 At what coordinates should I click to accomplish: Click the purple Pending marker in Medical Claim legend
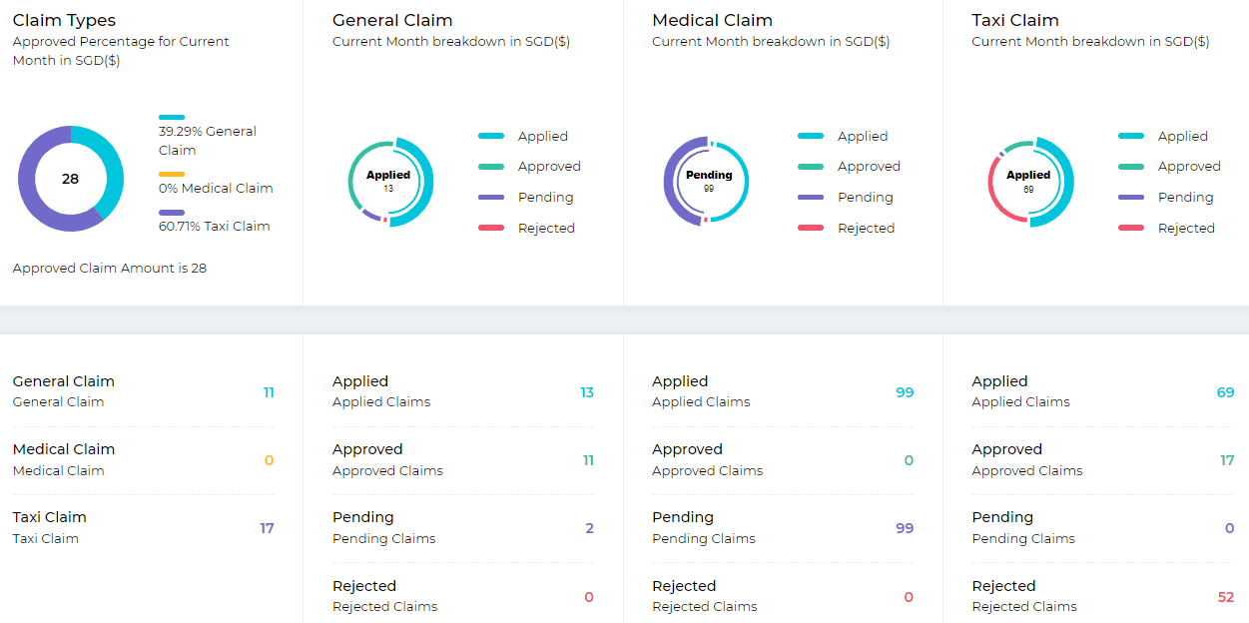click(810, 197)
